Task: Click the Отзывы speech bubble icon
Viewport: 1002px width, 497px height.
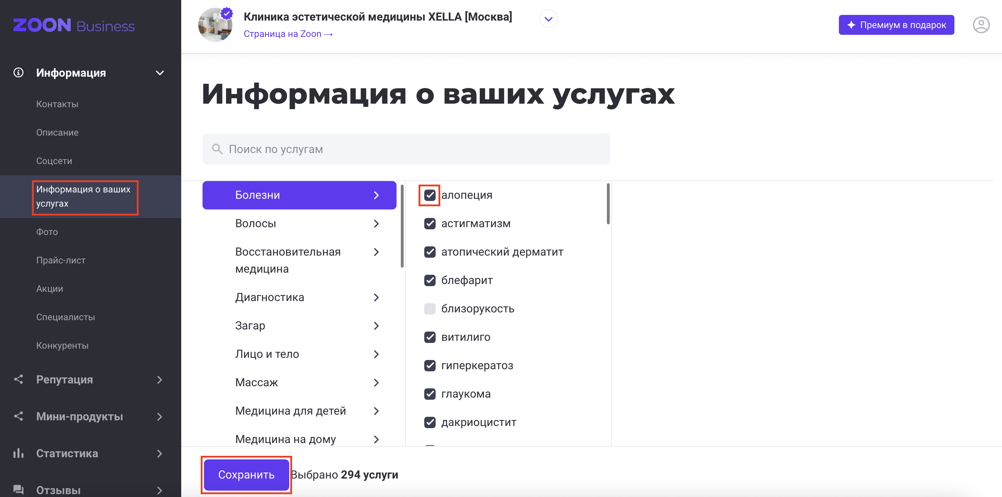Action: 18,490
